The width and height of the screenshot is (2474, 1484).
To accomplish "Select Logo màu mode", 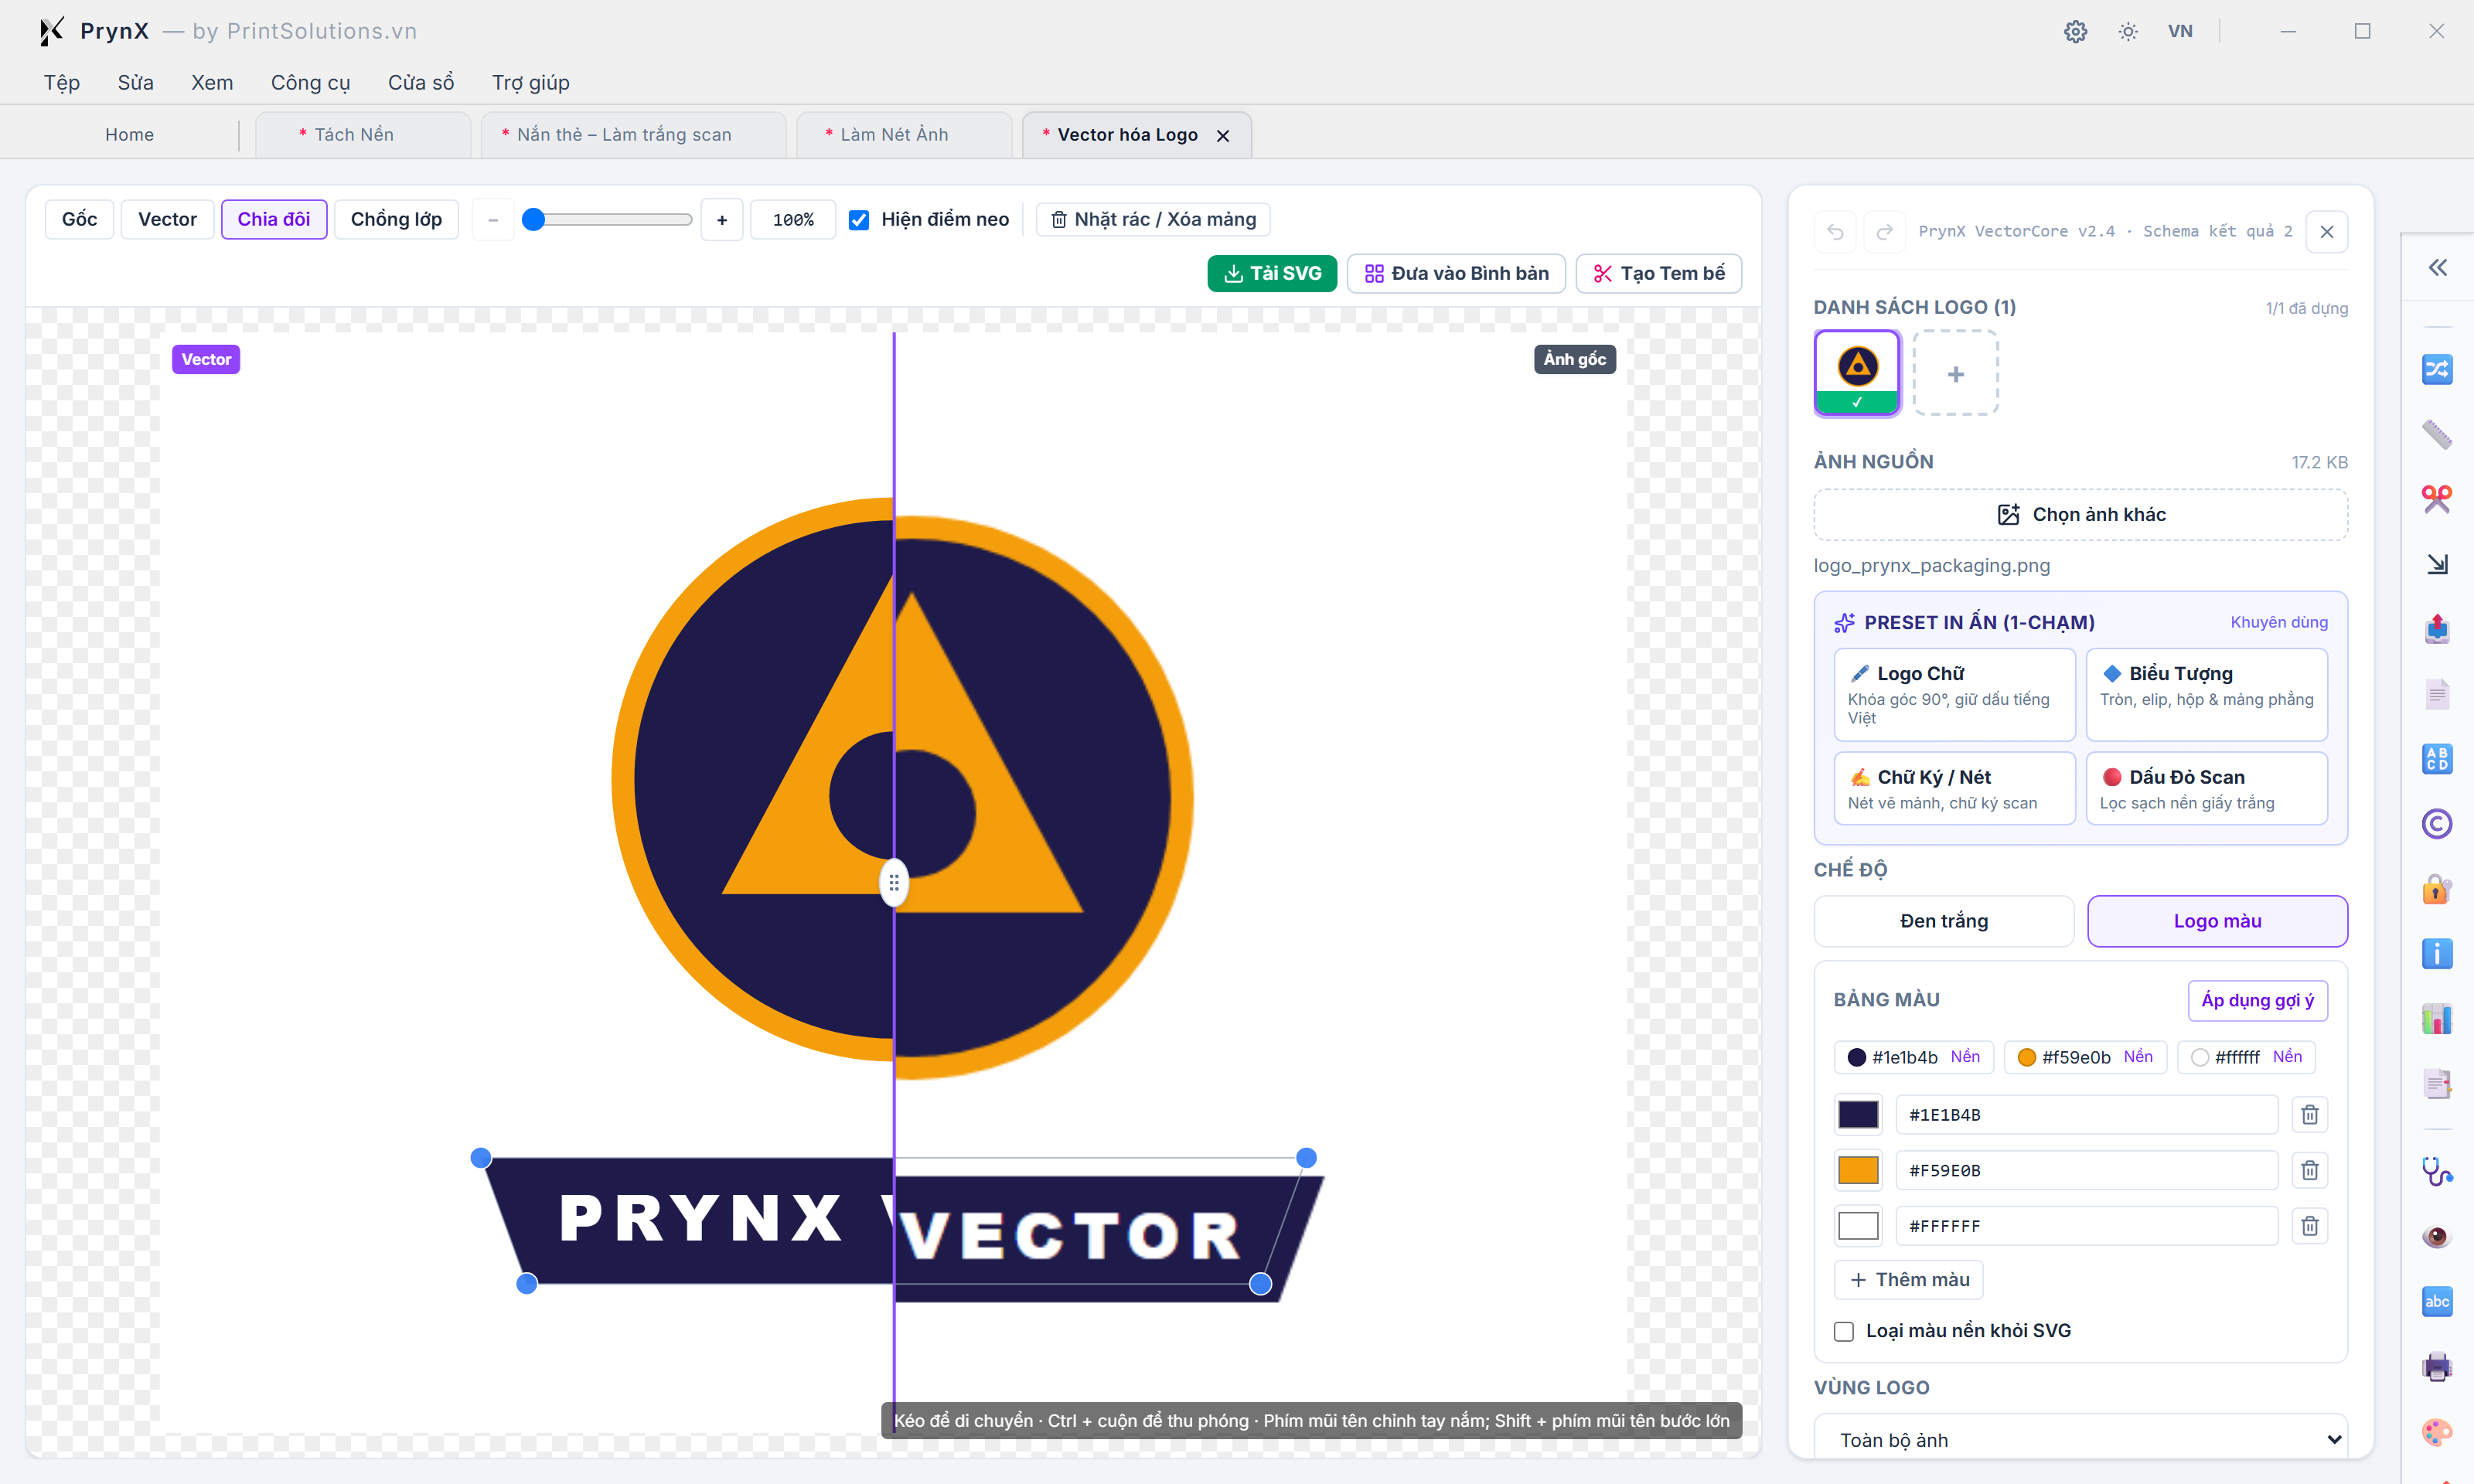I will [2217, 921].
